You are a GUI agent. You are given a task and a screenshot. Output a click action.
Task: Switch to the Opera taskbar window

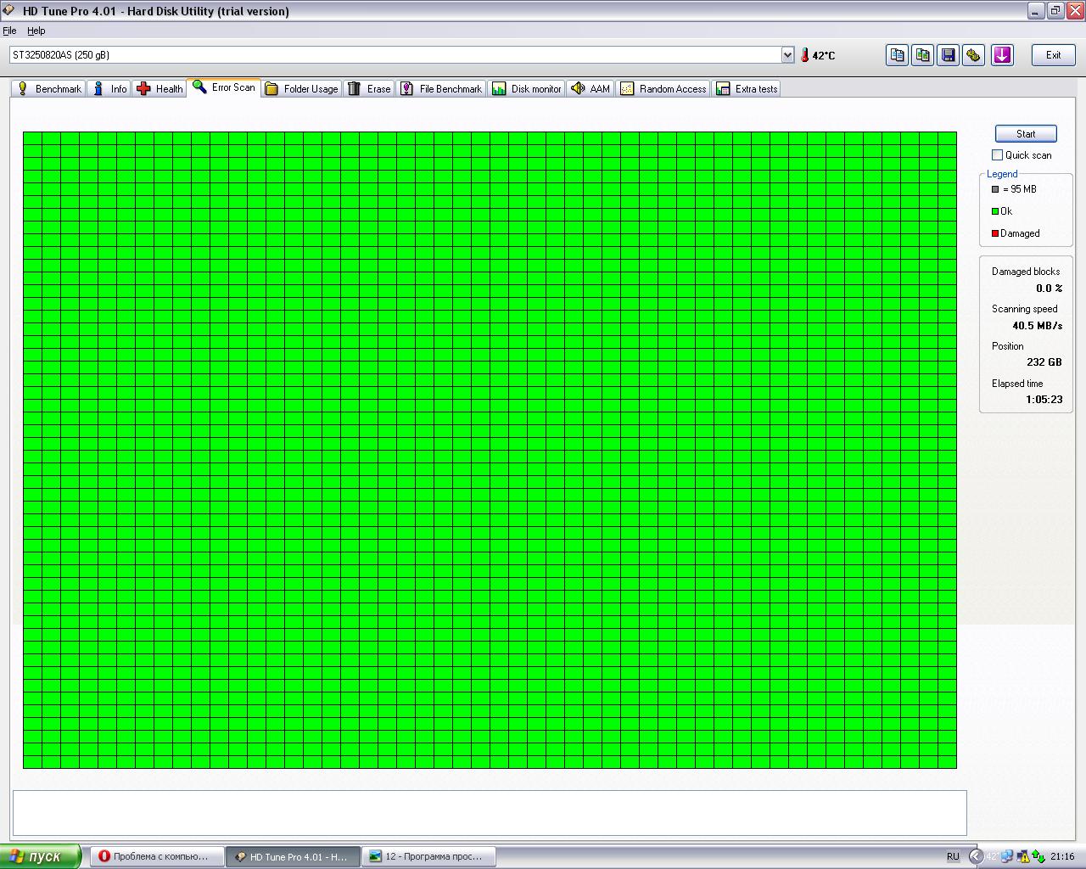click(157, 856)
